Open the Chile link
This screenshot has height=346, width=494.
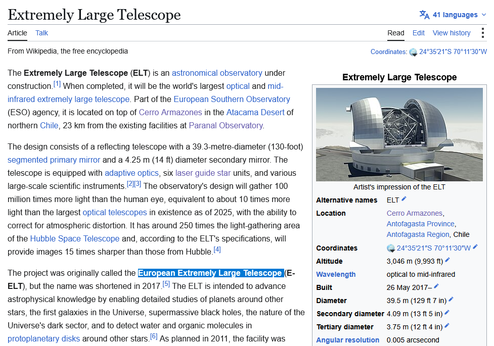49,125
